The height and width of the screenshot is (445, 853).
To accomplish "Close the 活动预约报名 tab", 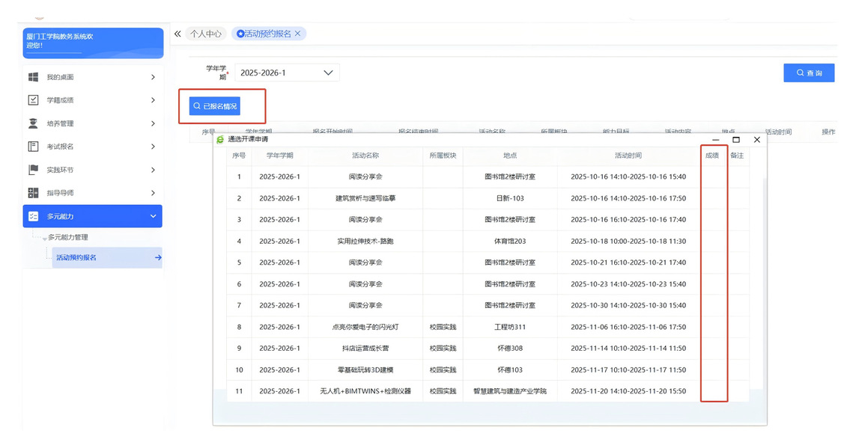I will (x=297, y=34).
